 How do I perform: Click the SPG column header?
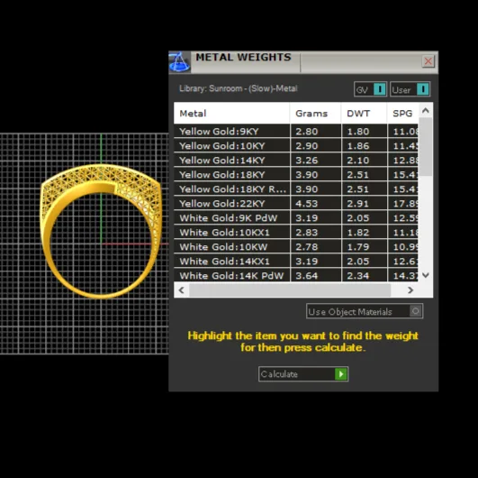pyautogui.click(x=402, y=114)
